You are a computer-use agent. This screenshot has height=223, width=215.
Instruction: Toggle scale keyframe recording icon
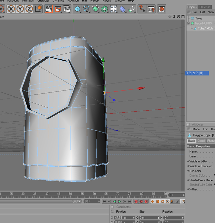click(x=158, y=201)
